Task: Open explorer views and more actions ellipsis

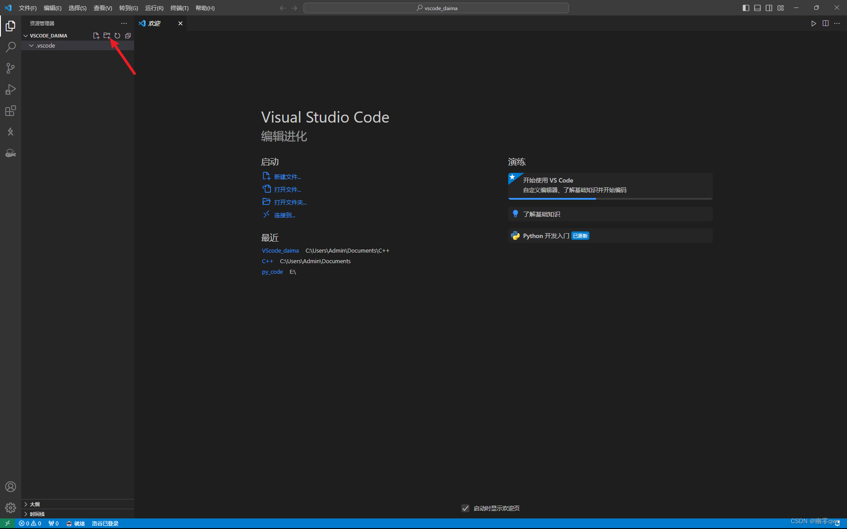Action: (124, 23)
